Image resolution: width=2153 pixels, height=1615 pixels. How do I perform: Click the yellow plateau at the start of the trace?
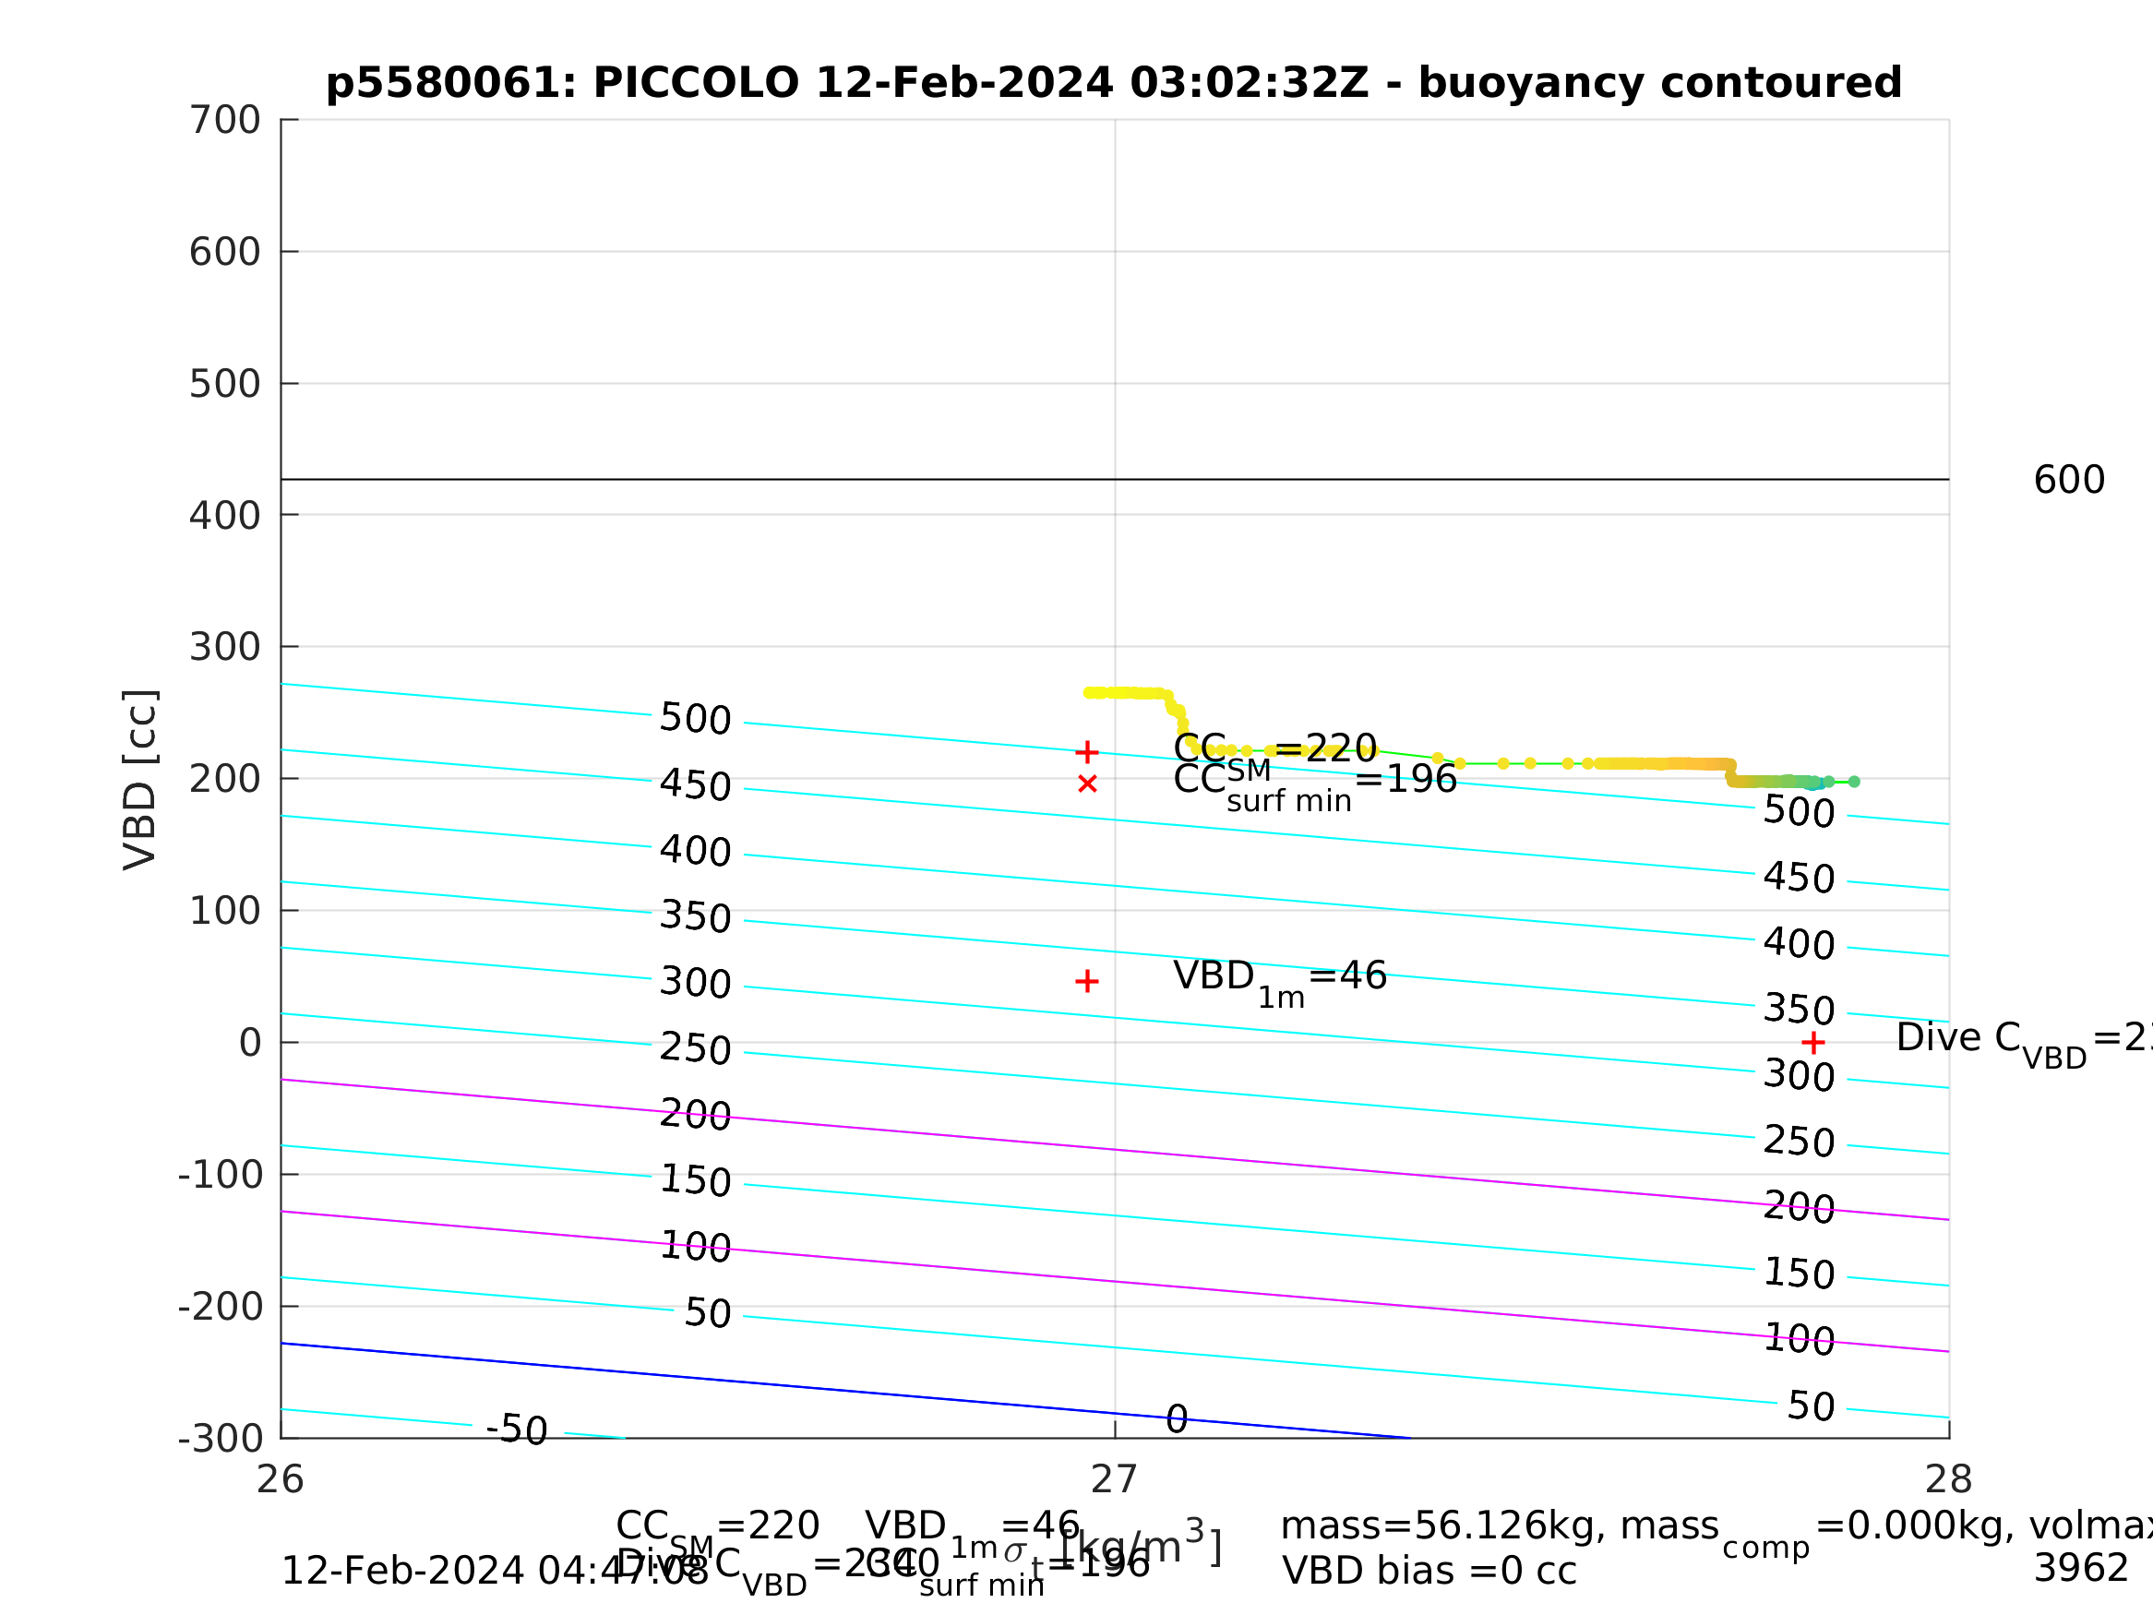pyautogui.click(x=1127, y=693)
